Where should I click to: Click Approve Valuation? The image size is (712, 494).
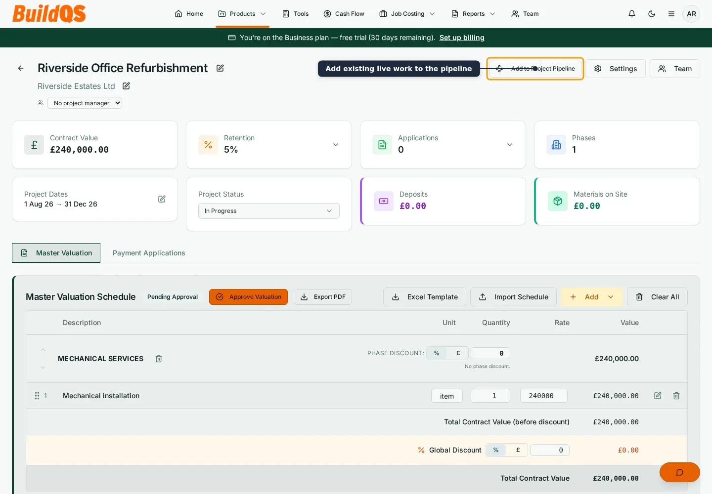[248, 297]
